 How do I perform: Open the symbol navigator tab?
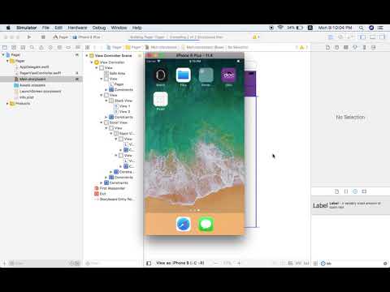tap(23, 47)
